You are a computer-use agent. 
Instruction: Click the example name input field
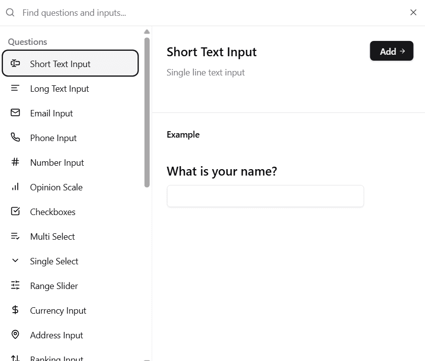click(265, 196)
